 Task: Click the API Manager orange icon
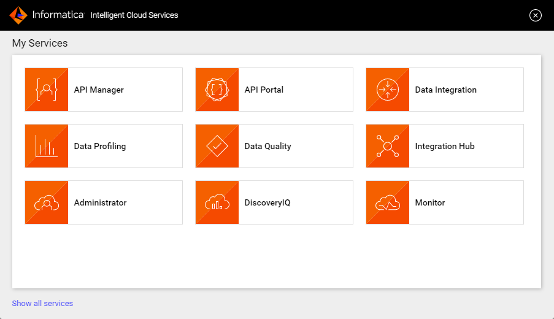[47, 90]
